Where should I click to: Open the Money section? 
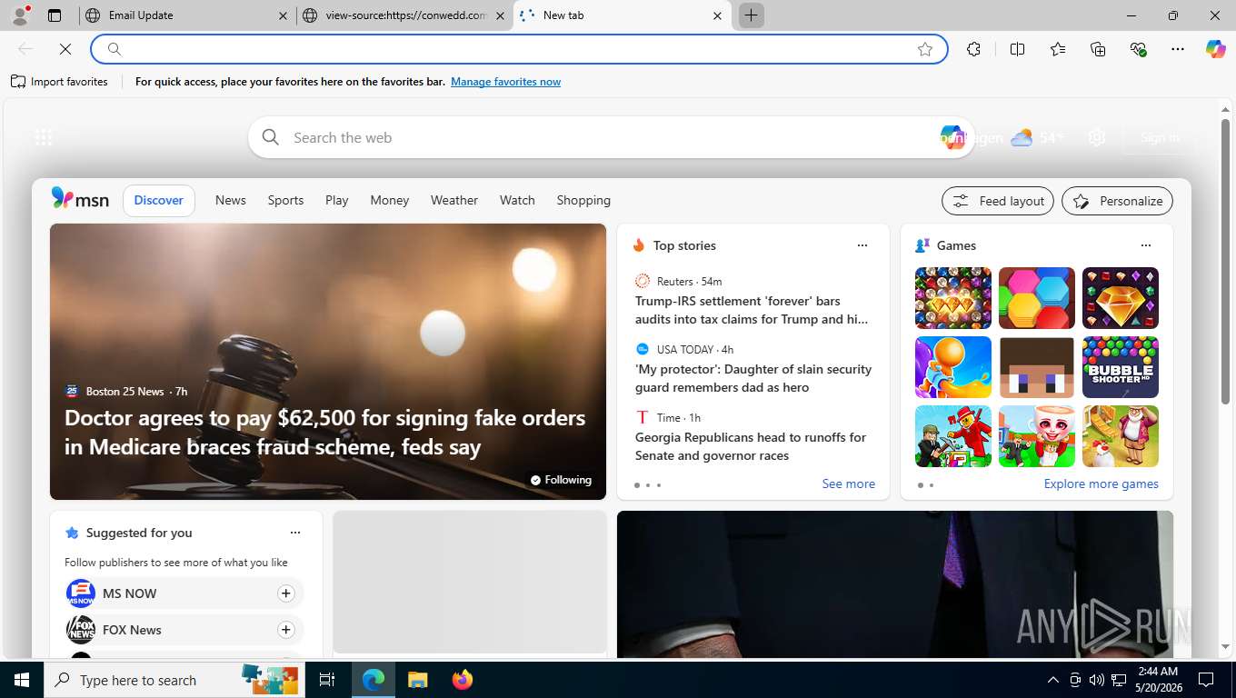[x=389, y=200]
